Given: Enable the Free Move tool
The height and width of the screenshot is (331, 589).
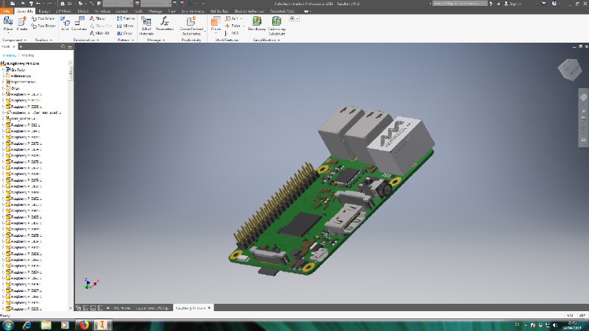Looking at the screenshot, I should click(44, 18).
